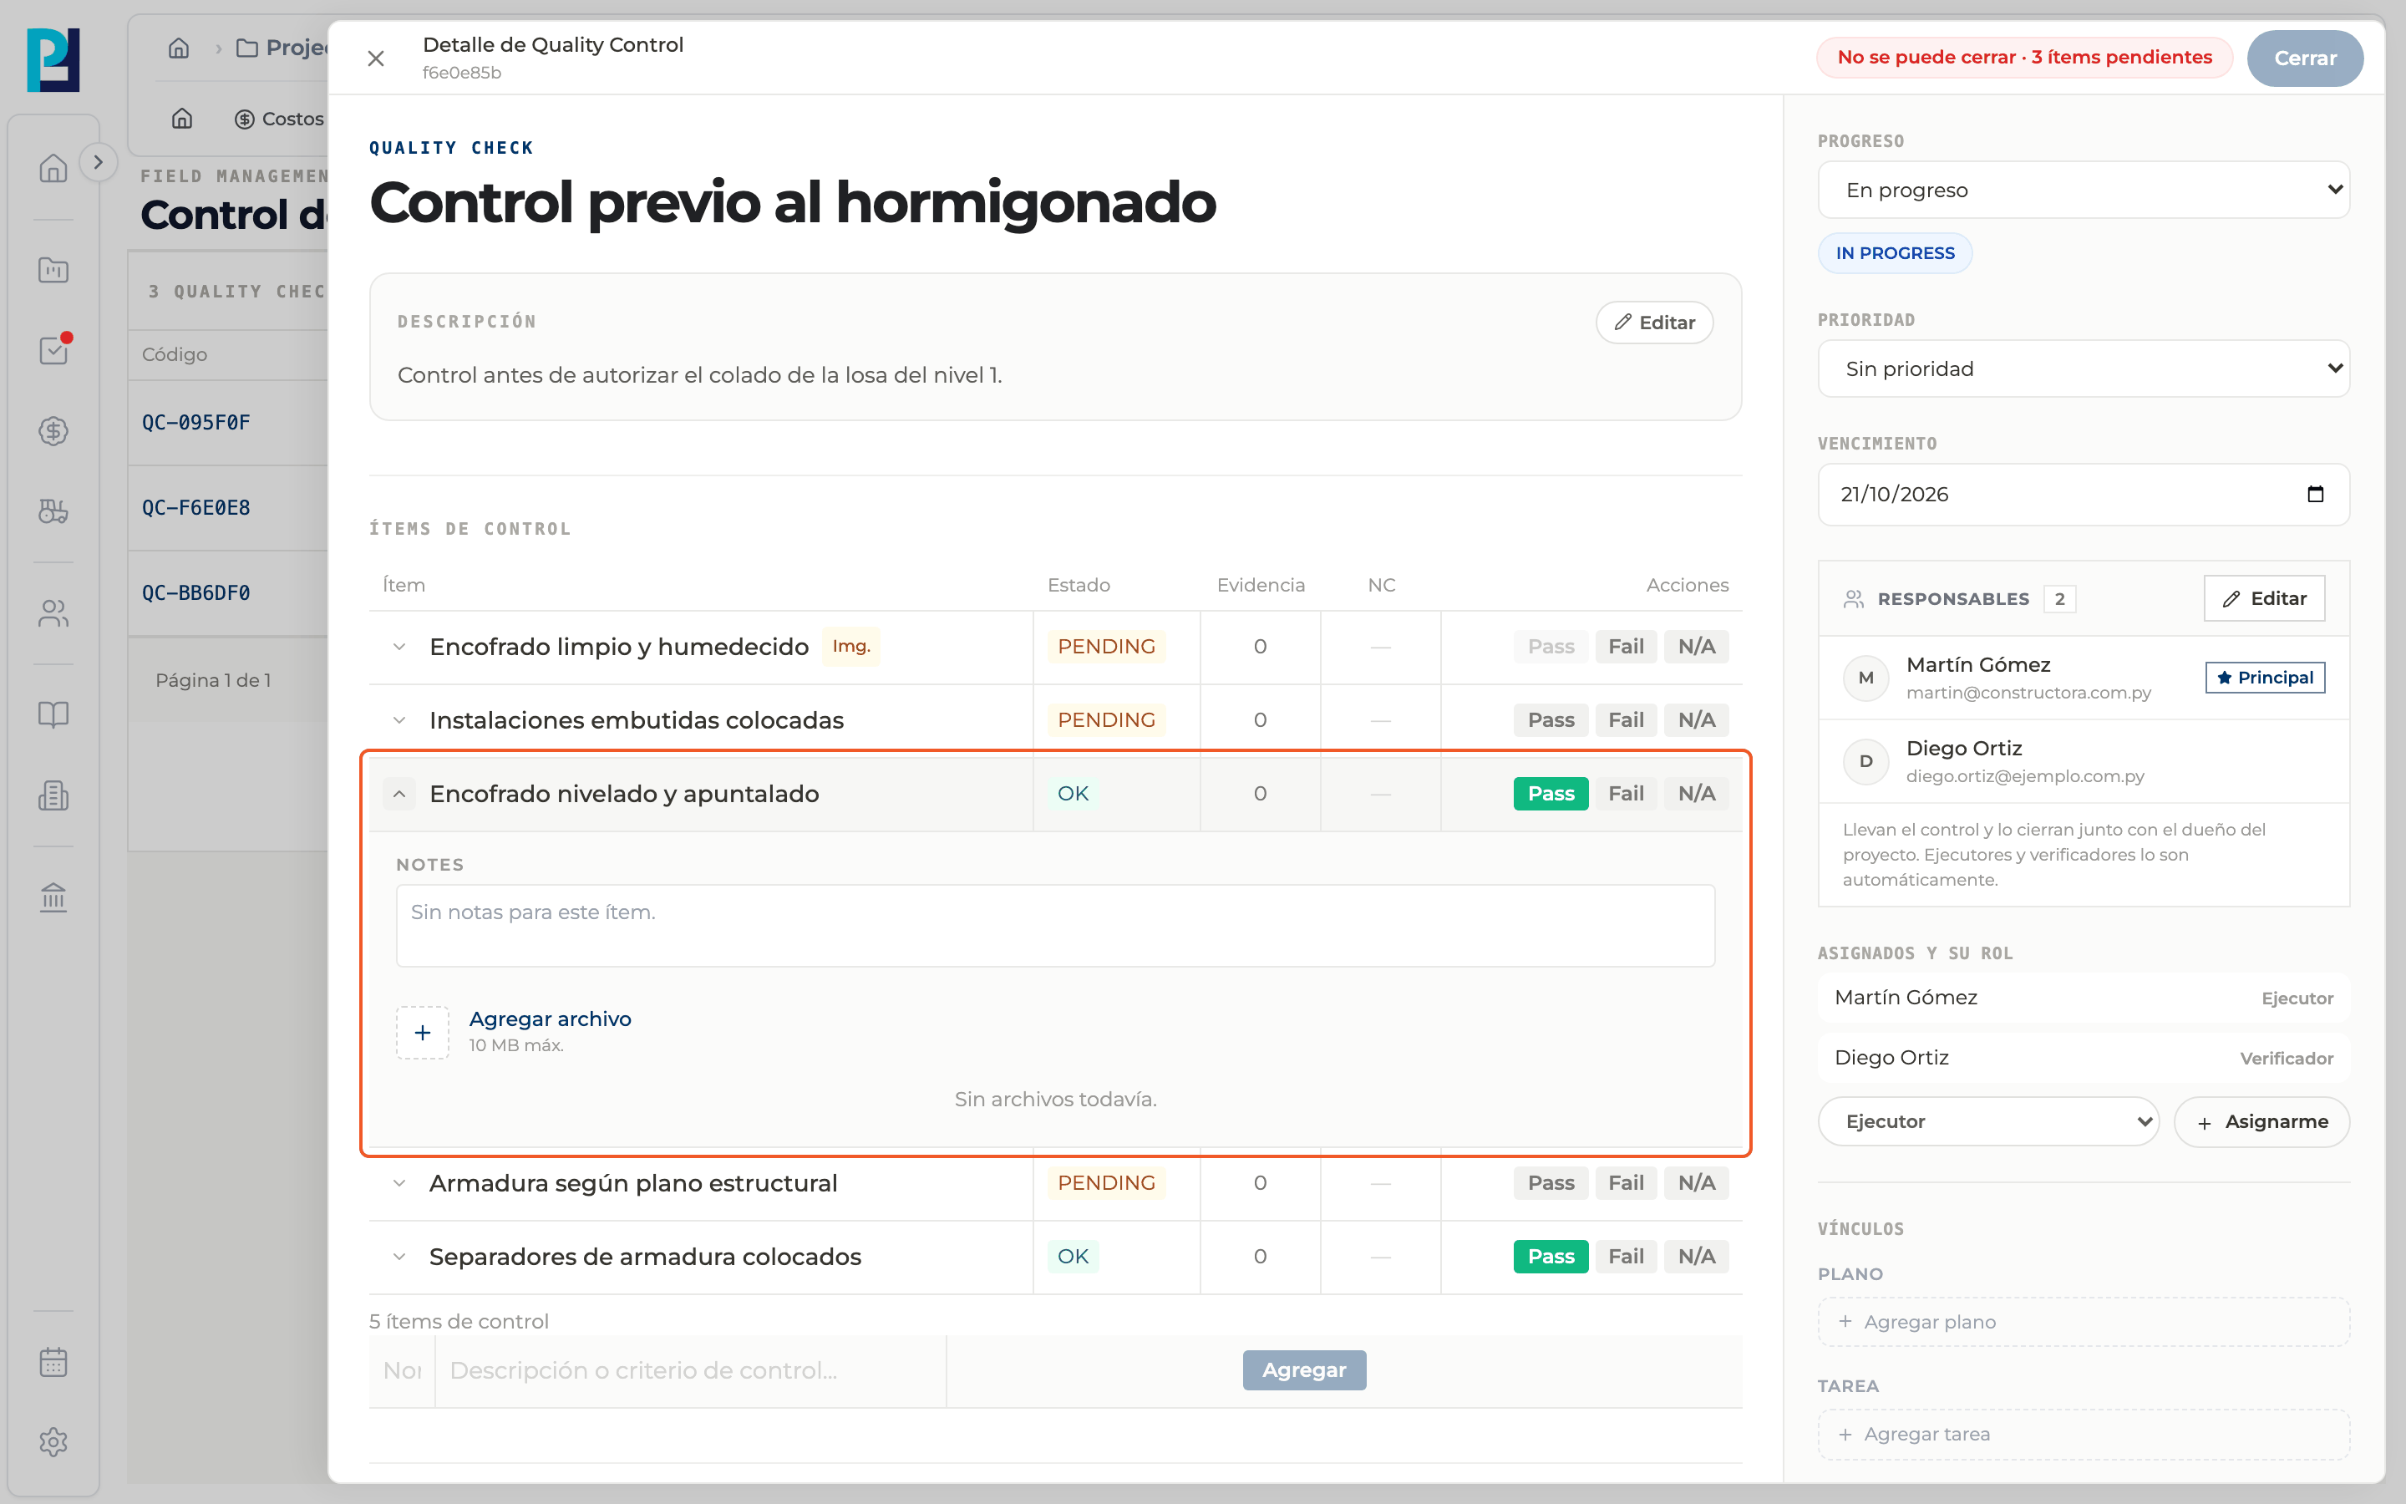Set Armadura según plano estructural to N/A
Screen dimensions: 2406x1504
tap(1696, 1182)
